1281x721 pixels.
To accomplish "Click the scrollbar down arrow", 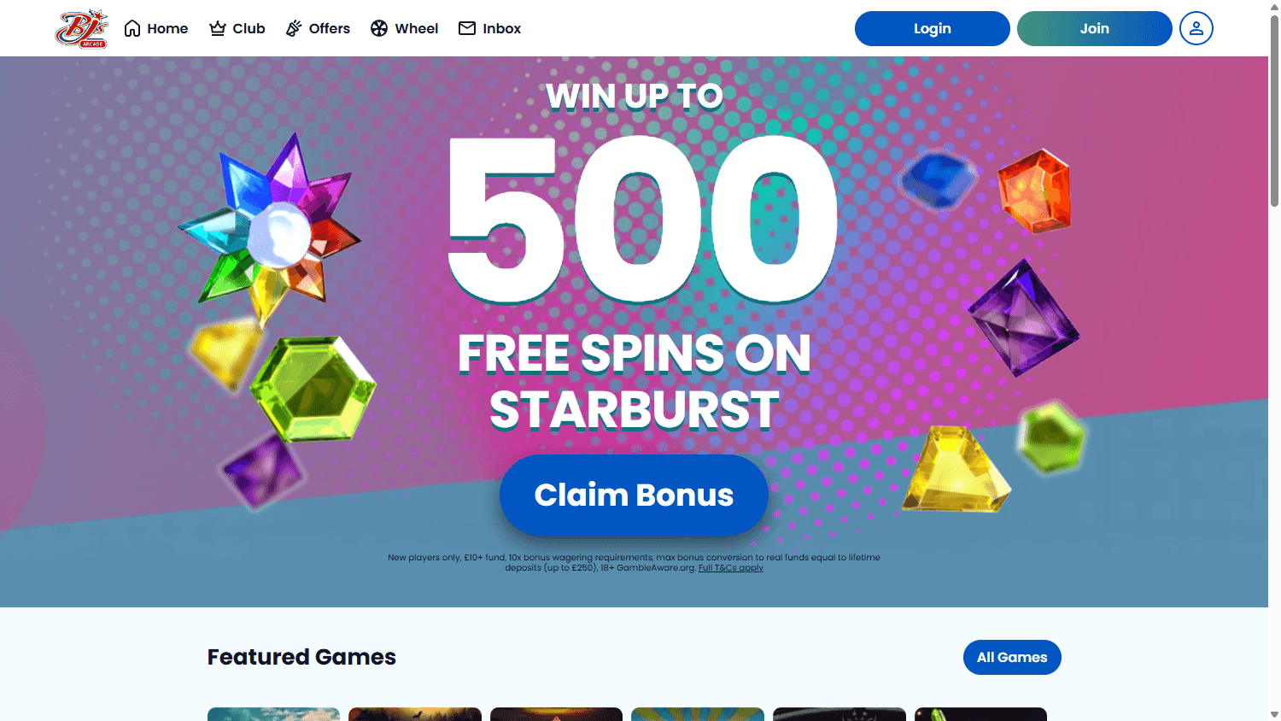I will 1274,714.
